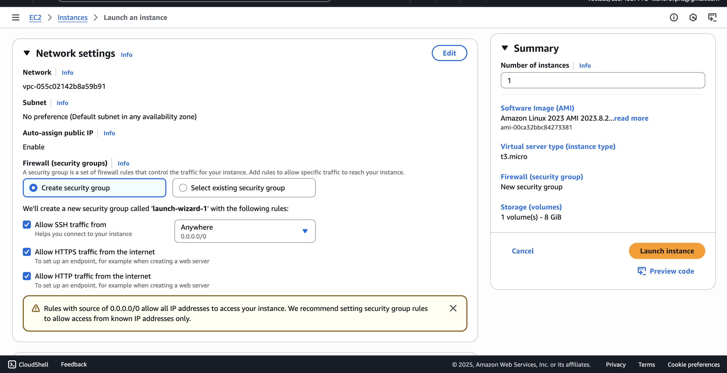Click the Launch instance button
Screen dimensions: 727x373
pyautogui.click(x=667, y=251)
